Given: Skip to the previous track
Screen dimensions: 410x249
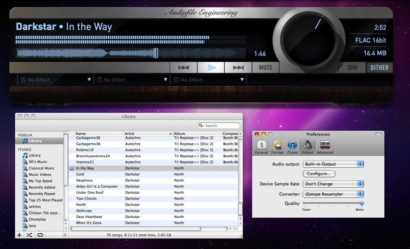Looking at the screenshot, I should pyautogui.click(x=183, y=68).
